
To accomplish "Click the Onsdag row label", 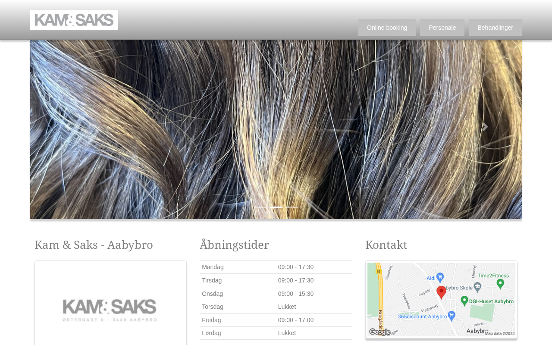I will (212, 294).
